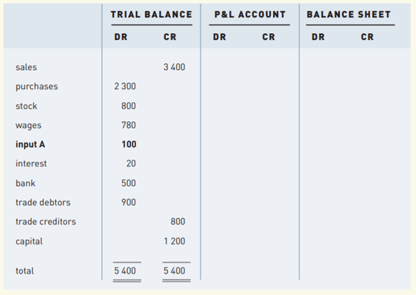
Task: Select the DR subheader under Balance Sheet
Action: tap(318, 37)
